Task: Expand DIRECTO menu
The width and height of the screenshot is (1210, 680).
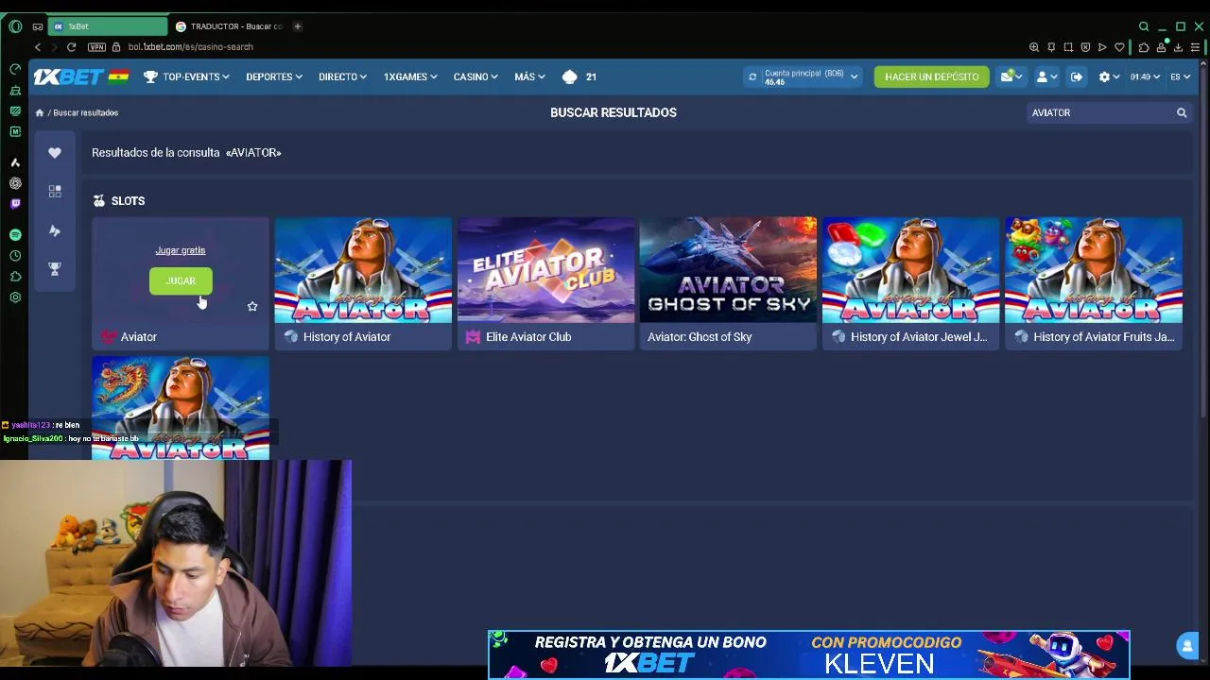Action: 342,76
